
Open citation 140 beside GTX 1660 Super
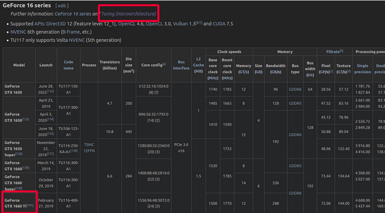(x=19, y=188)
